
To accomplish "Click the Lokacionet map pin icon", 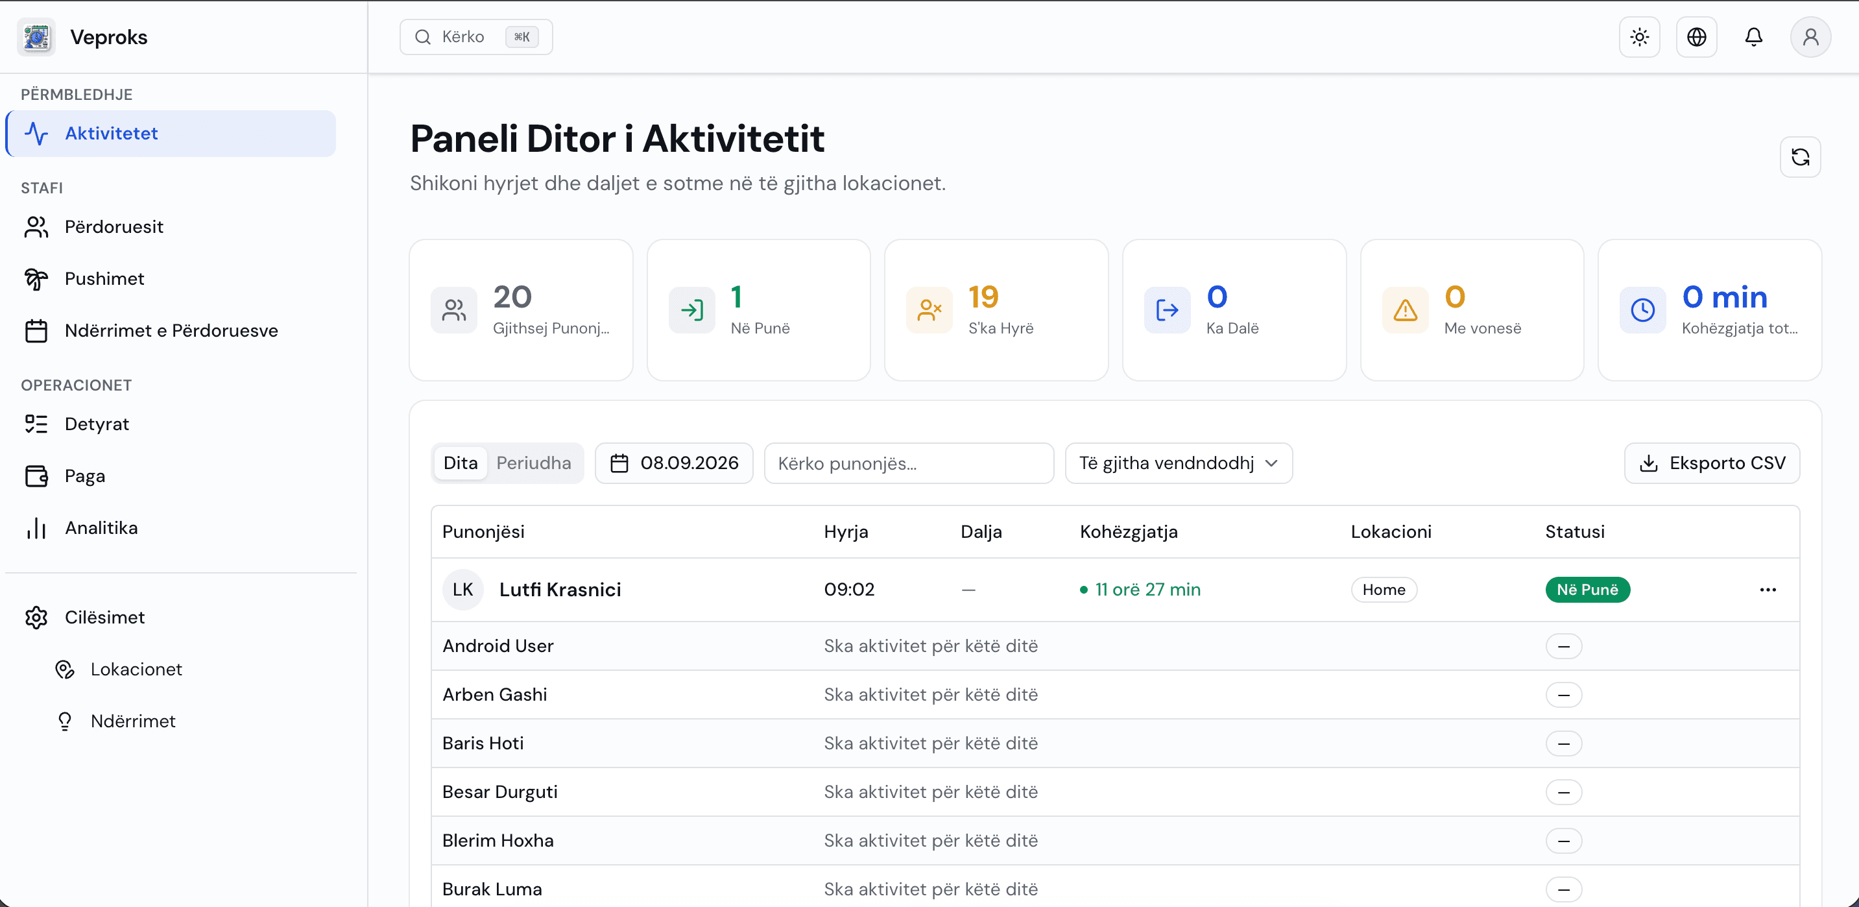I will (65, 669).
